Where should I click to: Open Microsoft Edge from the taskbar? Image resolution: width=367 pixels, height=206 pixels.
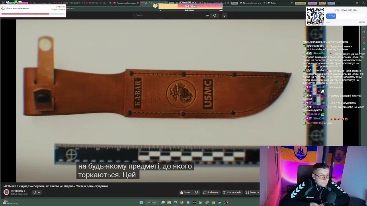coord(175,203)
